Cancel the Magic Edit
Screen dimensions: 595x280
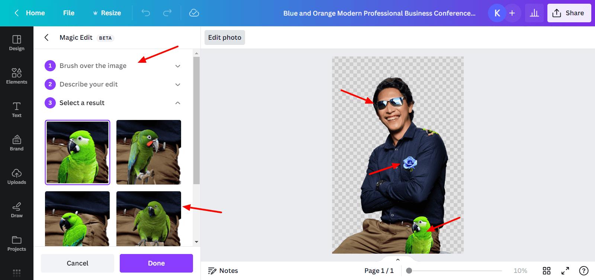pos(77,263)
